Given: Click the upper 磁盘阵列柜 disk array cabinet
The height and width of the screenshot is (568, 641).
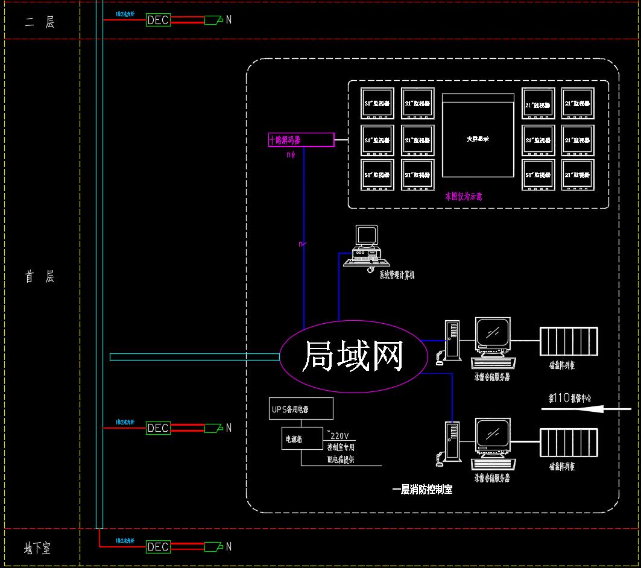Looking at the screenshot, I should tap(568, 341).
